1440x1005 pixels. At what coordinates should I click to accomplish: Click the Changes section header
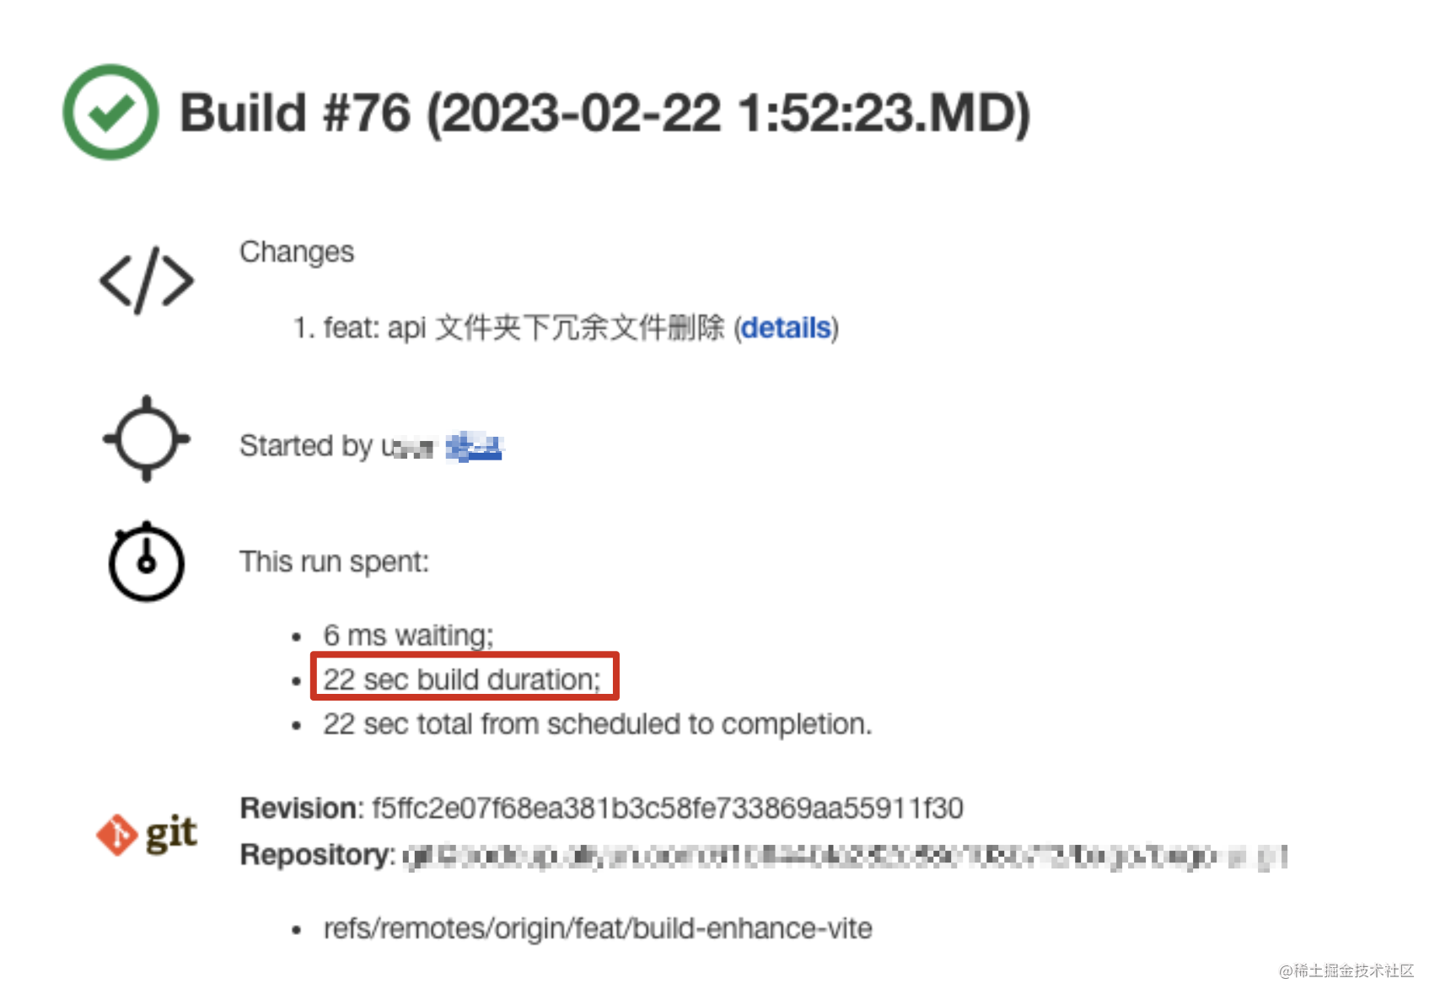pyautogui.click(x=296, y=250)
